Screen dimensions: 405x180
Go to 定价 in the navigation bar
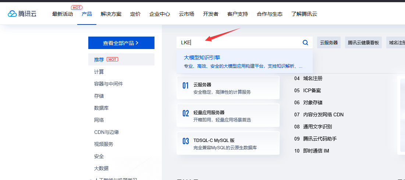tap(135, 14)
